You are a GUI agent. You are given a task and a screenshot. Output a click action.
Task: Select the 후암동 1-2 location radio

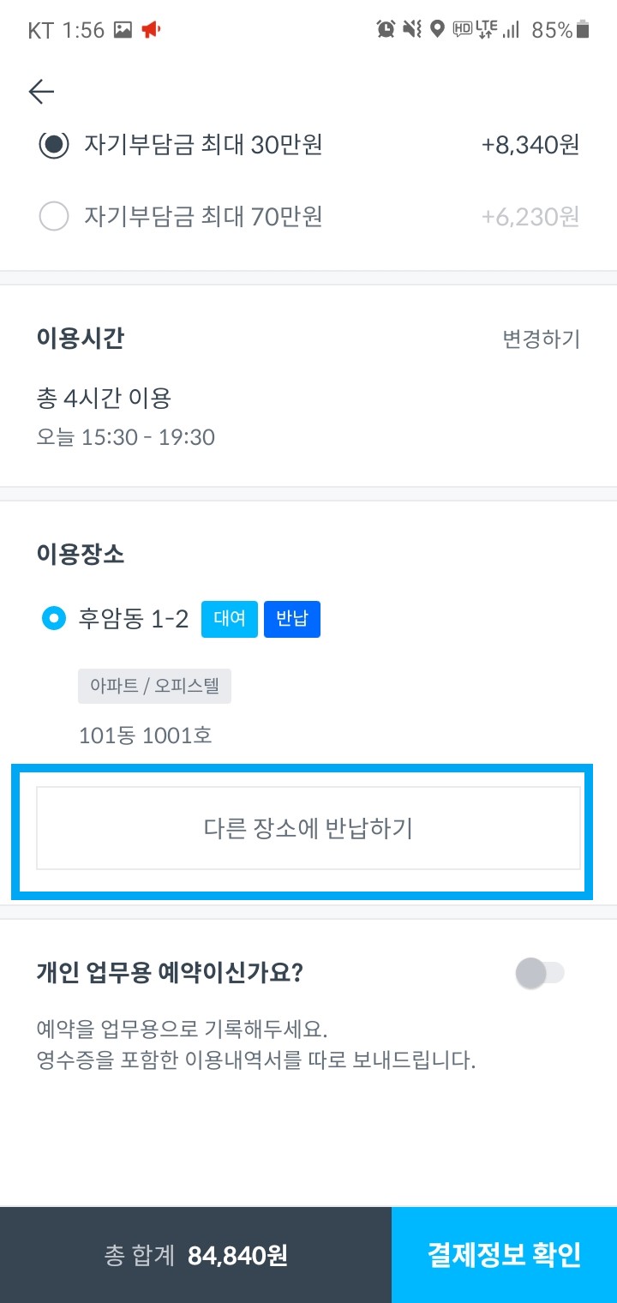(53, 618)
